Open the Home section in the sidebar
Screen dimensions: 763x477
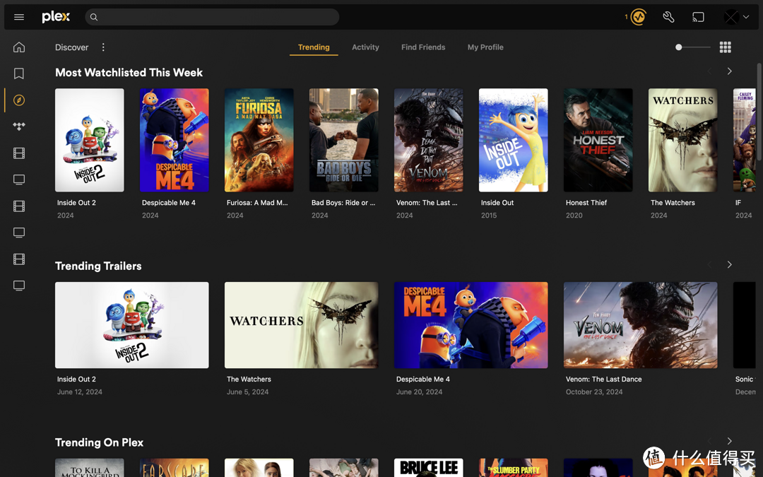[18, 47]
